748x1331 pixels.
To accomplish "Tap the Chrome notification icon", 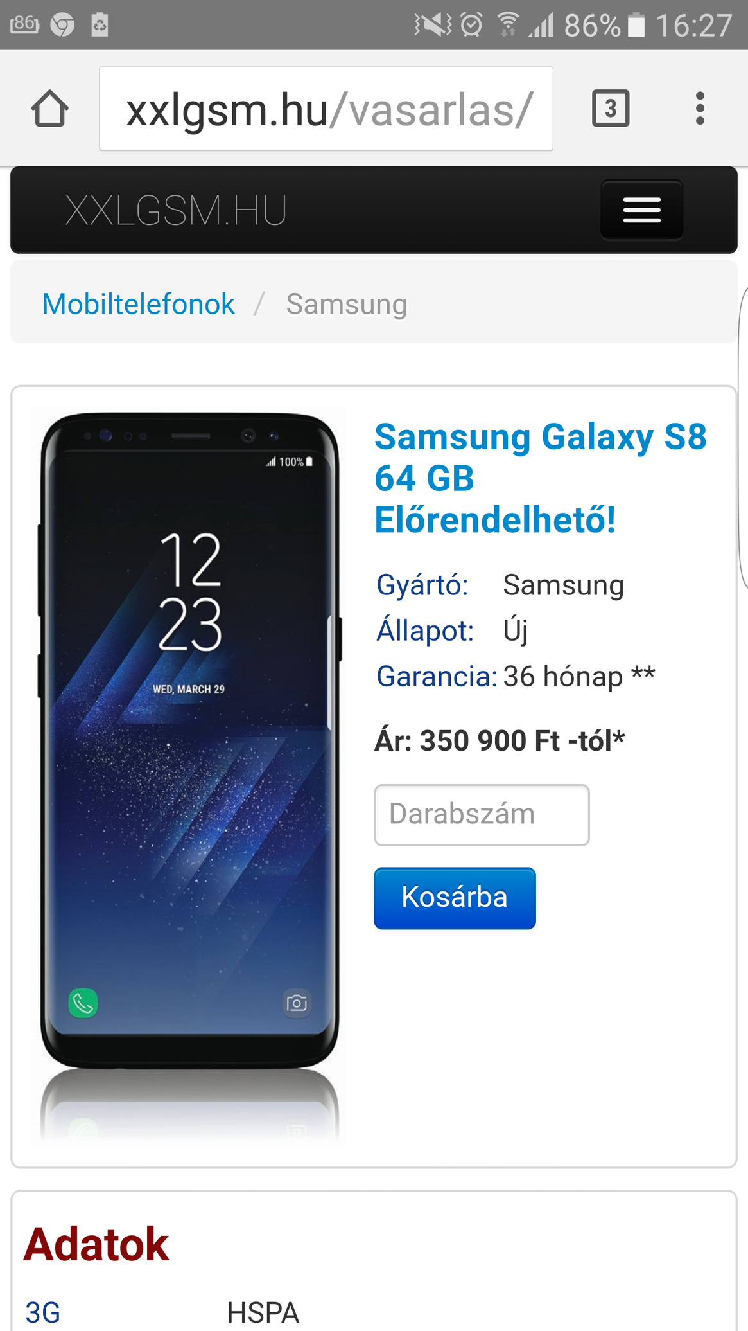I will click(x=62, y=25).
